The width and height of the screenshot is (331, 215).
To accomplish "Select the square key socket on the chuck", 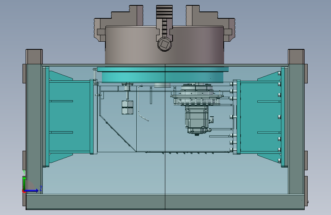I will click(165, 44).
